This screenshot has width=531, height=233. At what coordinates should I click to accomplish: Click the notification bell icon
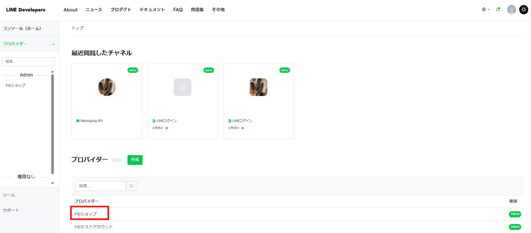tap(498, 10)
